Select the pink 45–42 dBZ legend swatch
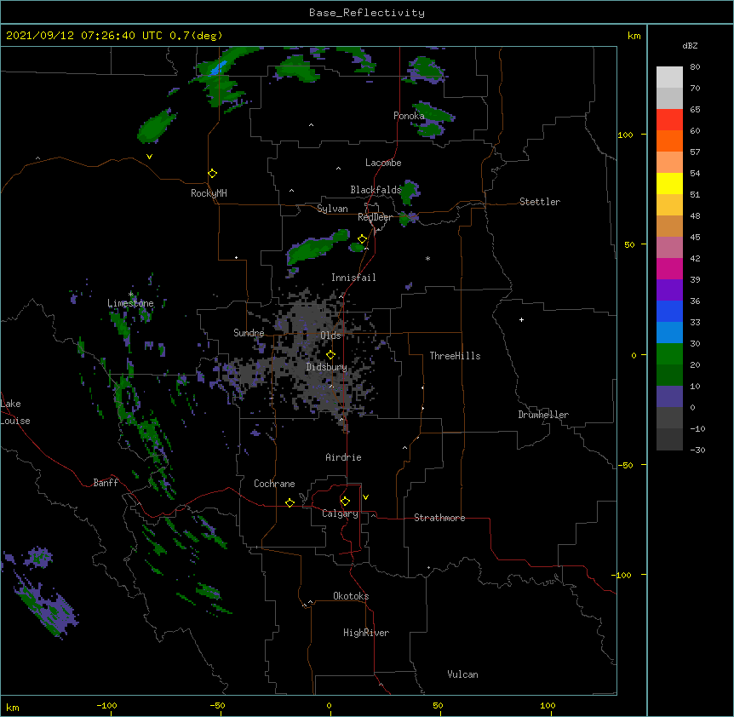This screenshot has height=717, width=734. tap(669, 248)
